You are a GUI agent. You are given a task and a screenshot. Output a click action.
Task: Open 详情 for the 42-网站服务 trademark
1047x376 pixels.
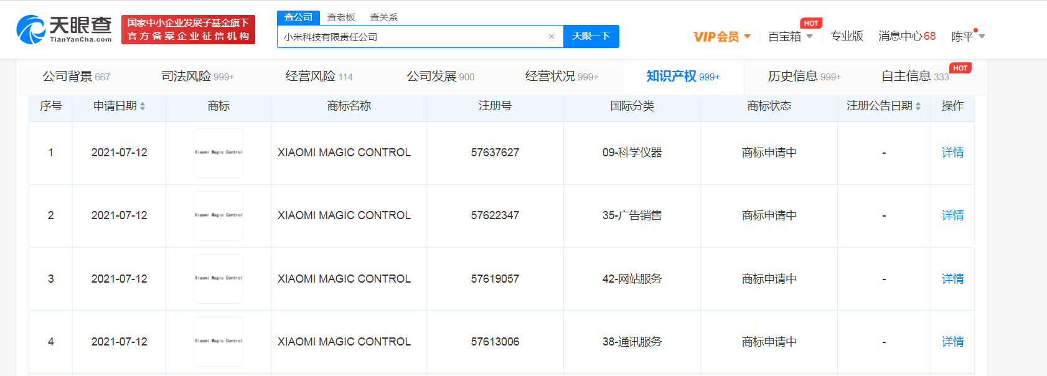(952, 279)
